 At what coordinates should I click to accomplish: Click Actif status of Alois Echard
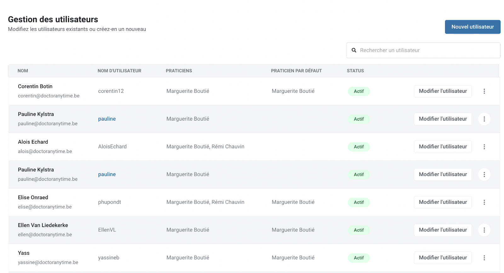point(359,147)
